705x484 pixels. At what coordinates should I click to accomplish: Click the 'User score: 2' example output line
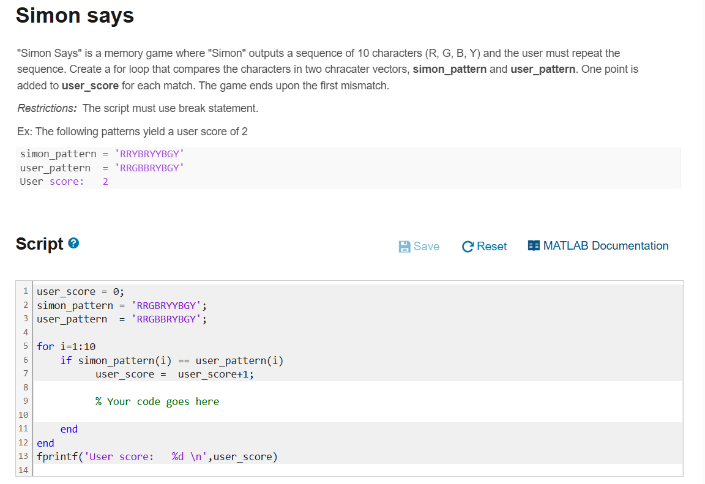click(x=64, y=182)
